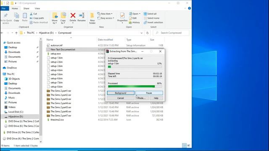The width and height of the screenshot is (269, 151).
Task: Click the Background button in extraction dialog
Action: (x=121, y=93)
